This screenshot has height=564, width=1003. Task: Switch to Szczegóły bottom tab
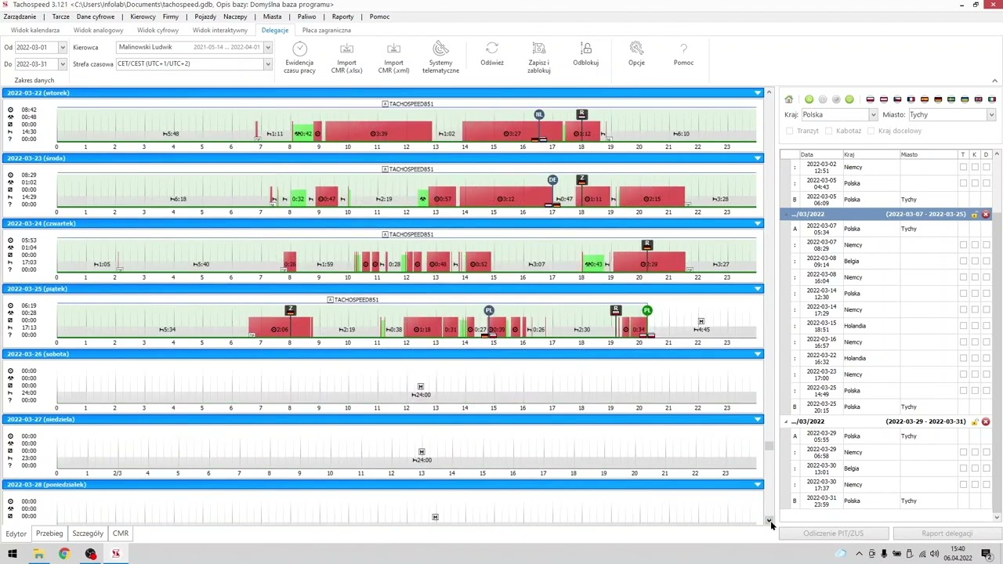[88, 533]
